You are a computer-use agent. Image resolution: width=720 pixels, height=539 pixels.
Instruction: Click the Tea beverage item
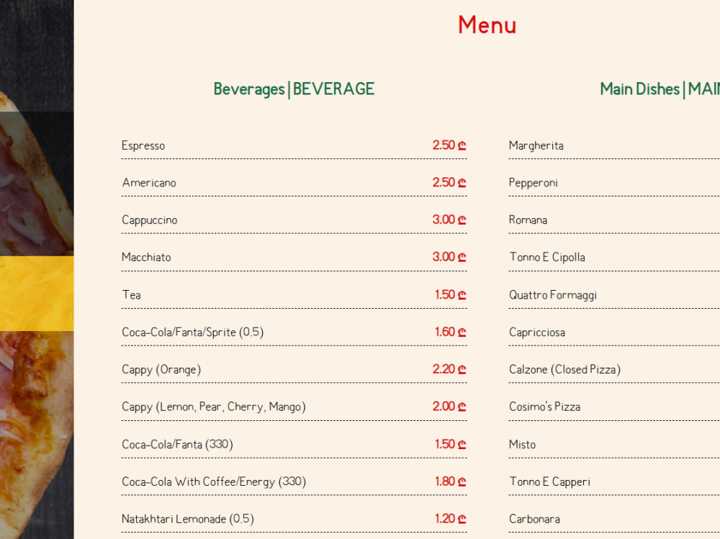click(x=131, y=295)
